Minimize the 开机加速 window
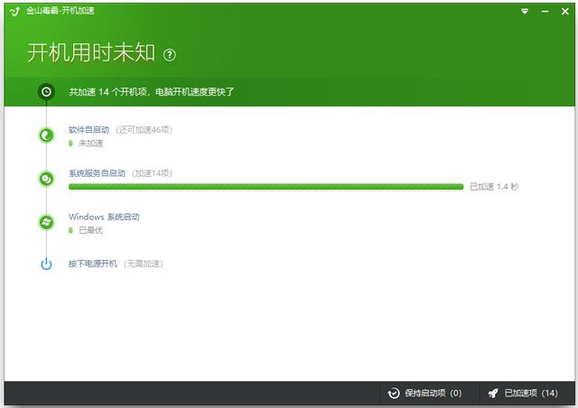This screenshot has width=578, height=408. pos(544,11)
